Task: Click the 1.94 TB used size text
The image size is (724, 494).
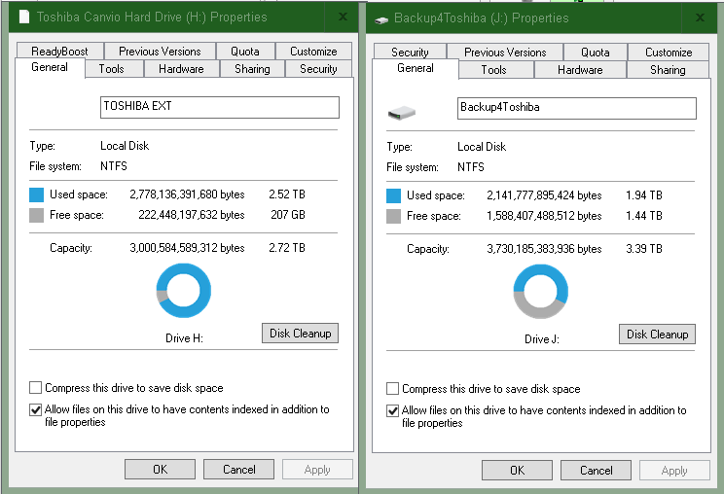Action: [644, 195]
